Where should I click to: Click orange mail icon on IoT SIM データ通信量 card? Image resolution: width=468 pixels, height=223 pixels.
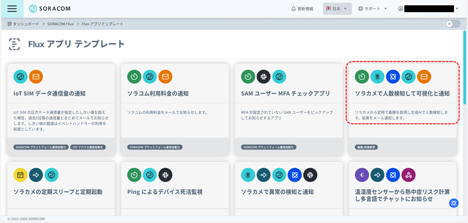point(36,76)
